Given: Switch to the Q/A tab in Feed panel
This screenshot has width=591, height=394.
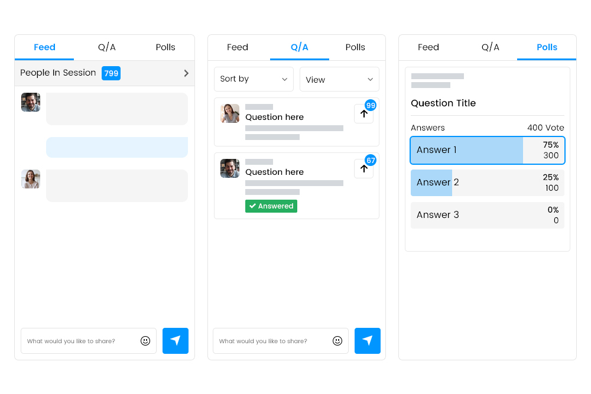Looking at the screenshot, I should click(x=106, y=47).
